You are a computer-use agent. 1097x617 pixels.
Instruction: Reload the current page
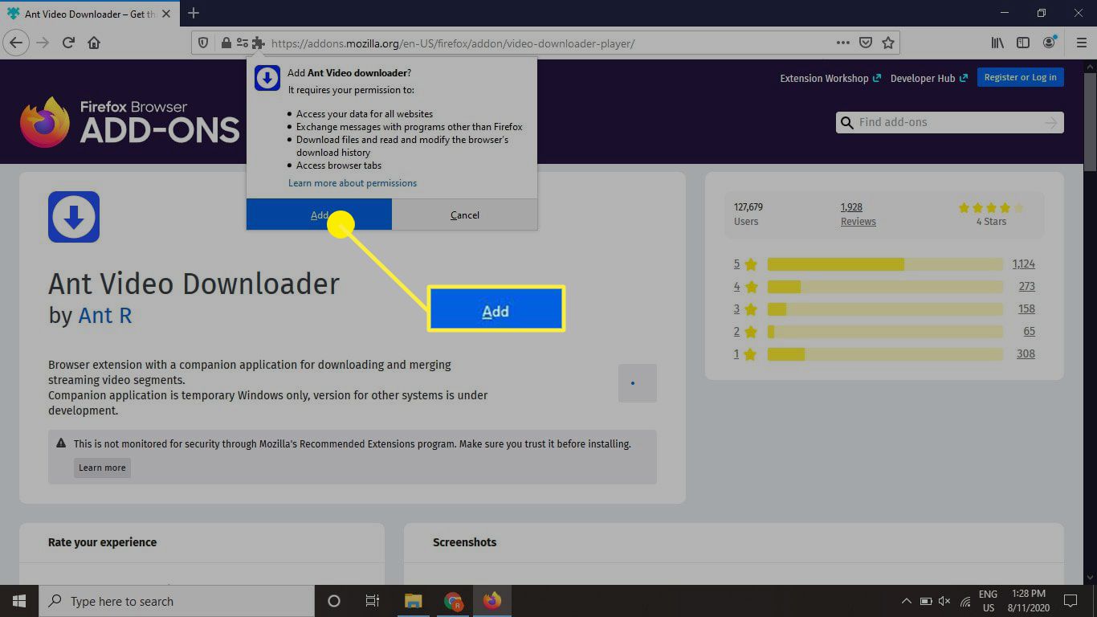pos(69,43)
